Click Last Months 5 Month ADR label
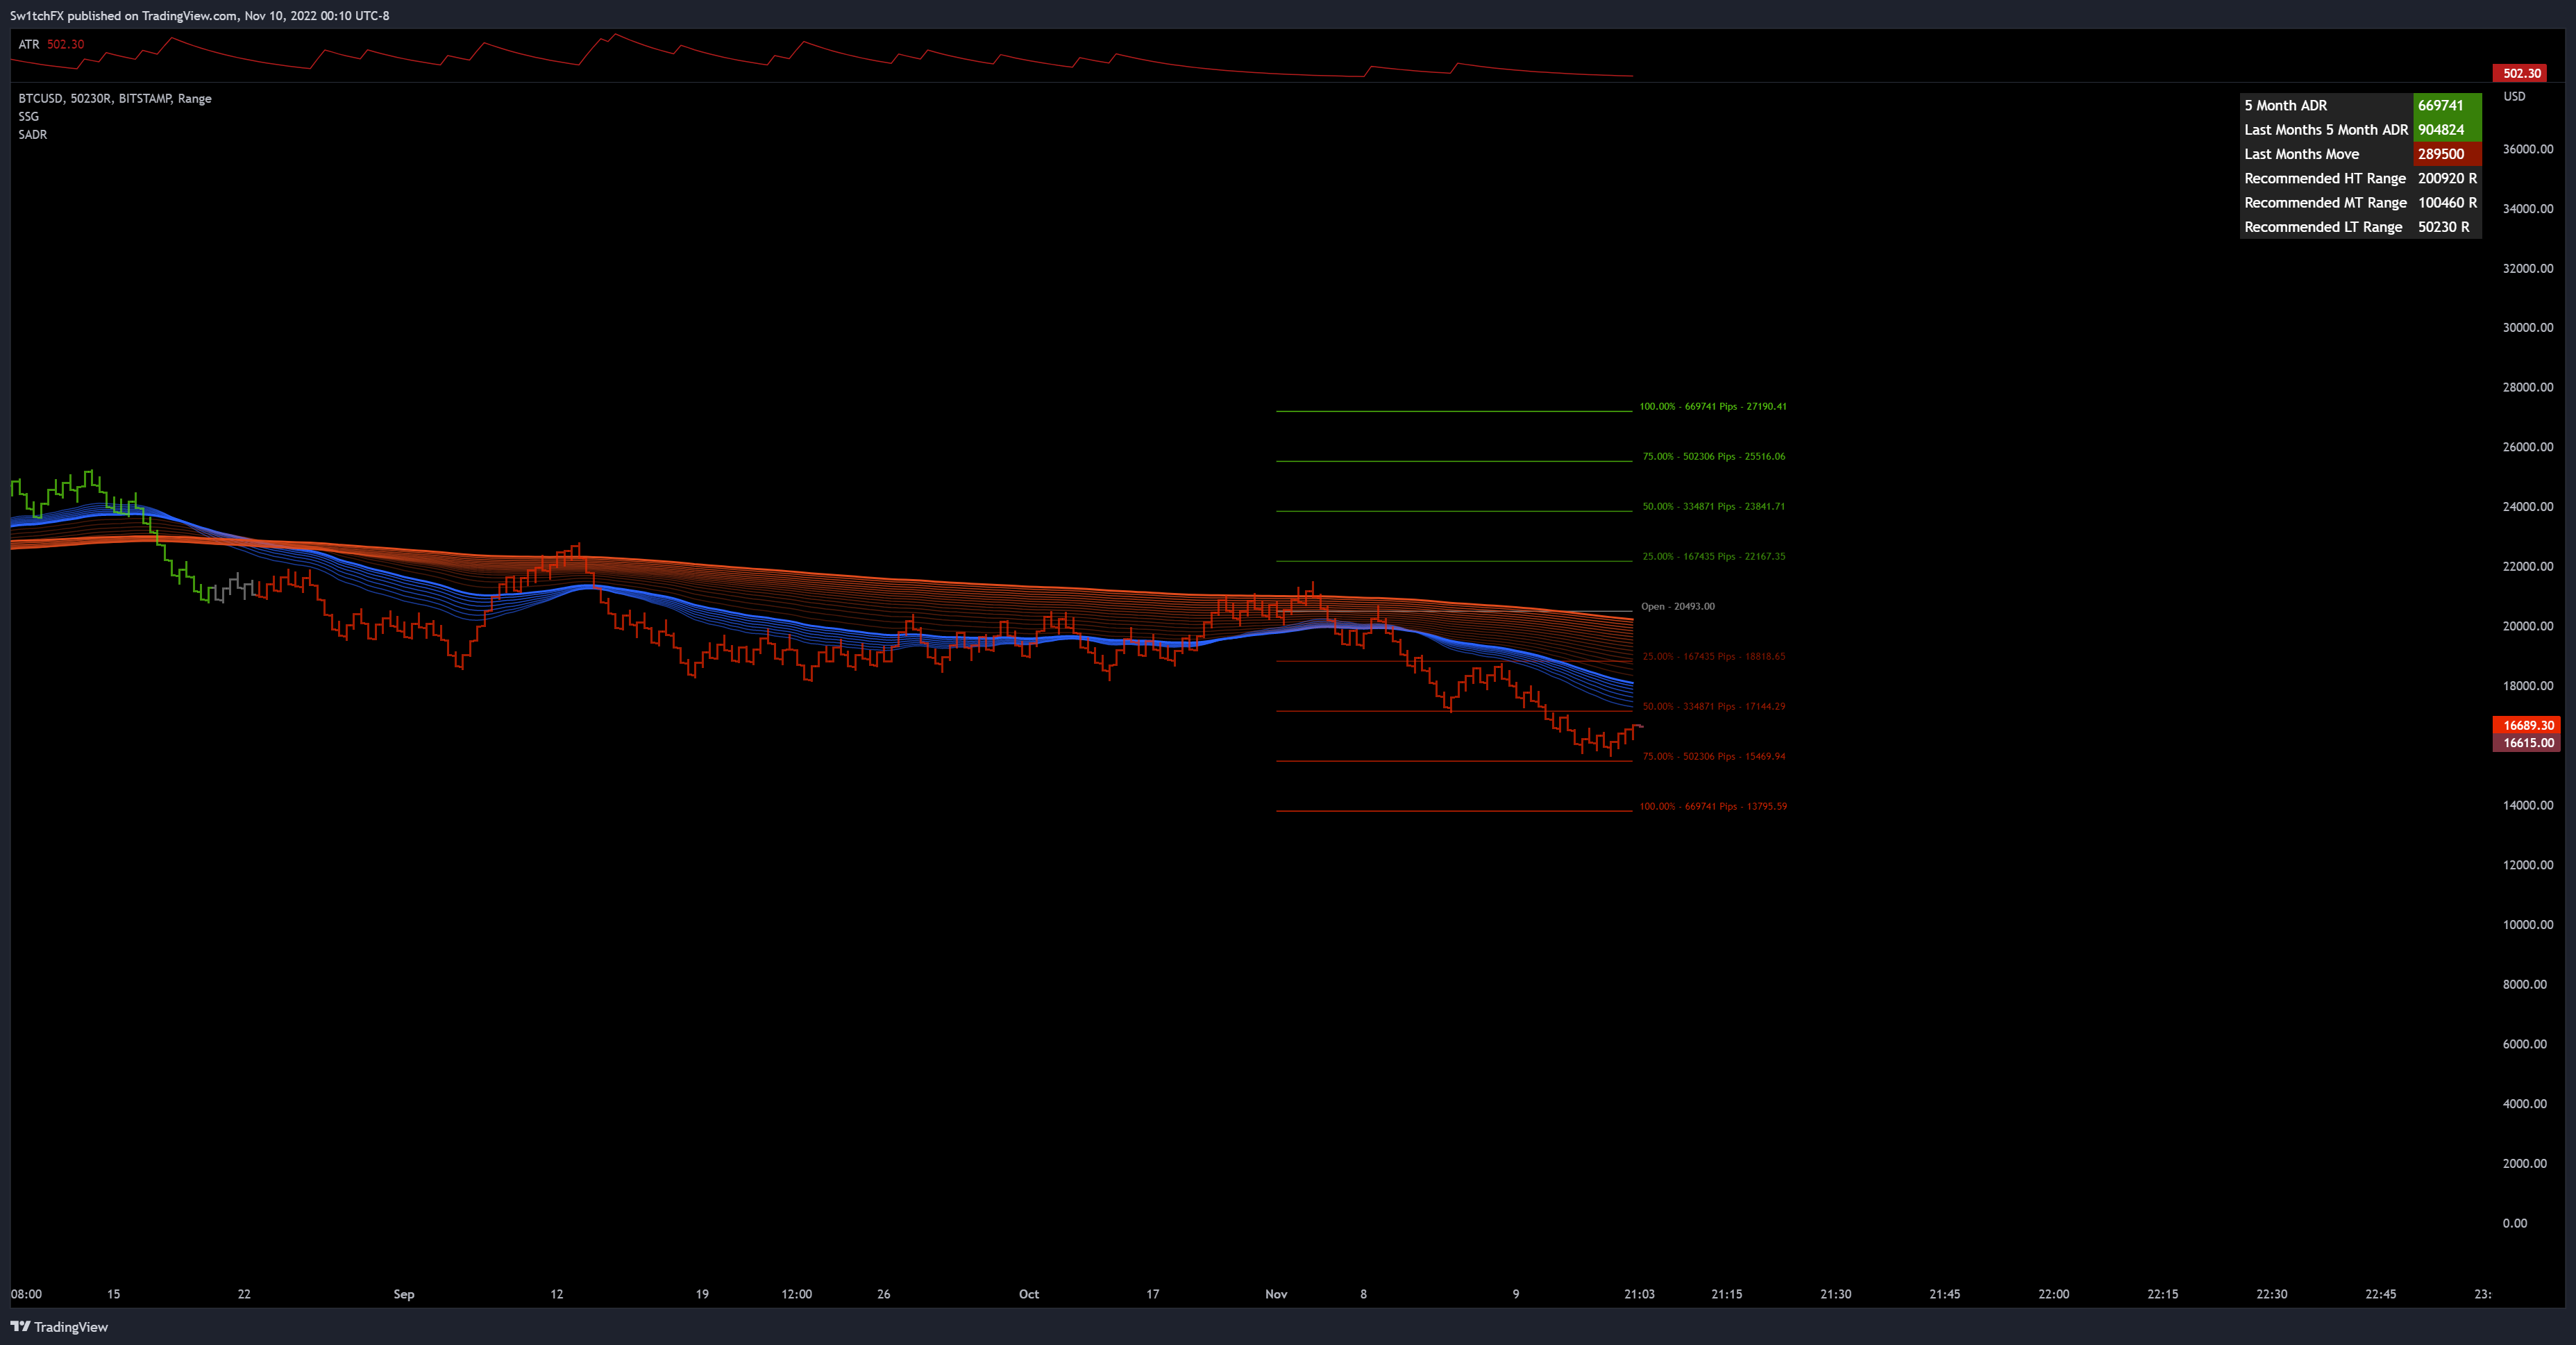This screenshot has width=2576, height=1345. (2326, 129)
